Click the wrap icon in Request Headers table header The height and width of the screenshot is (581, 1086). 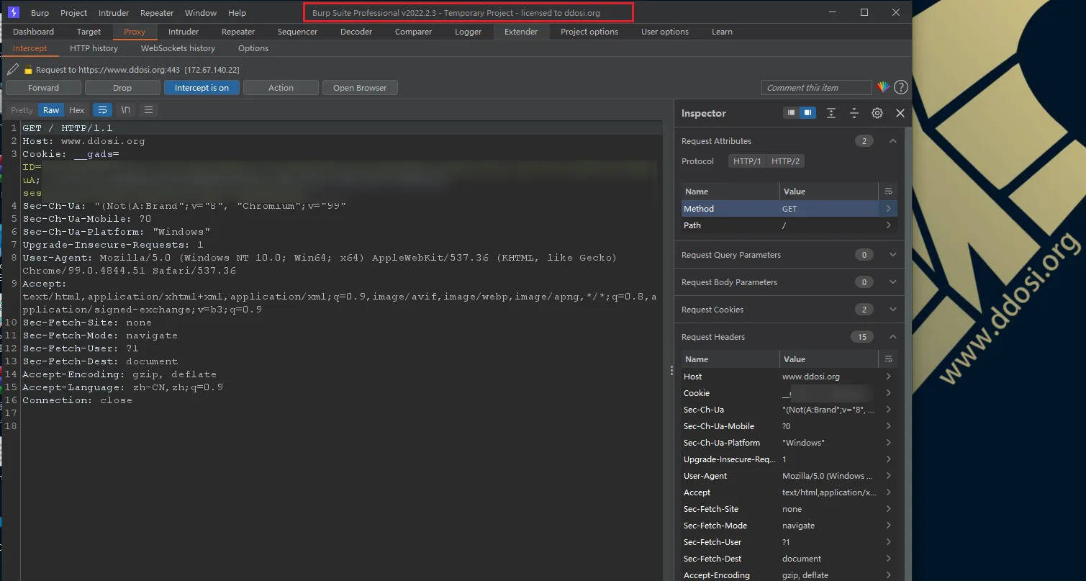tap(888, 359)
